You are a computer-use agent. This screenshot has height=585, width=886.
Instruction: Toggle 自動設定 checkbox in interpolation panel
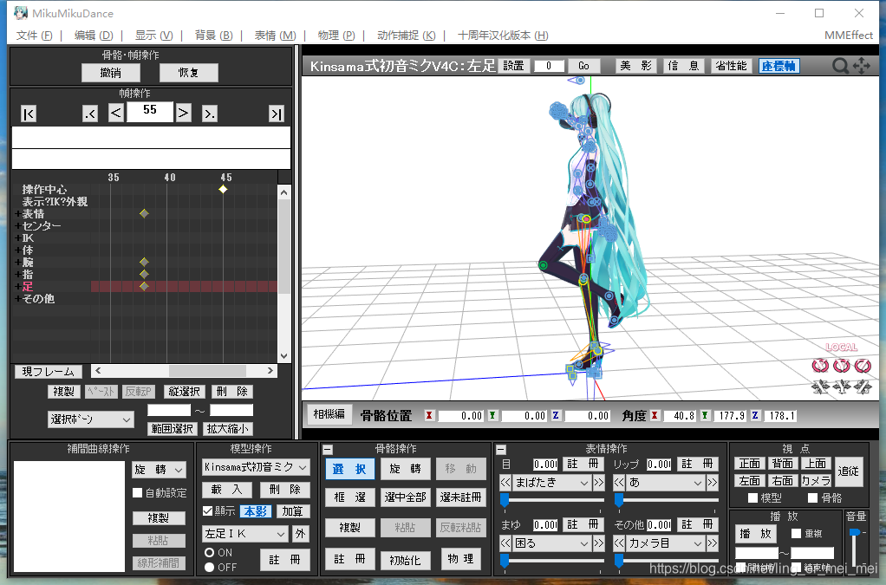pos(137,493)
